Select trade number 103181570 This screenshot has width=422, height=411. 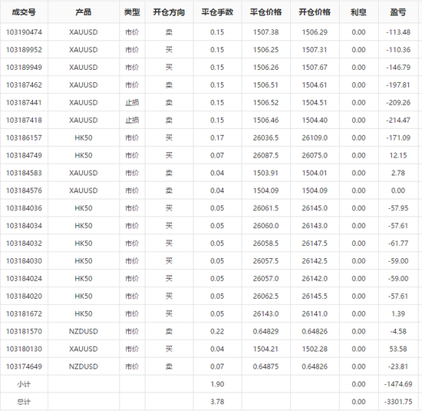click(24, 331)
